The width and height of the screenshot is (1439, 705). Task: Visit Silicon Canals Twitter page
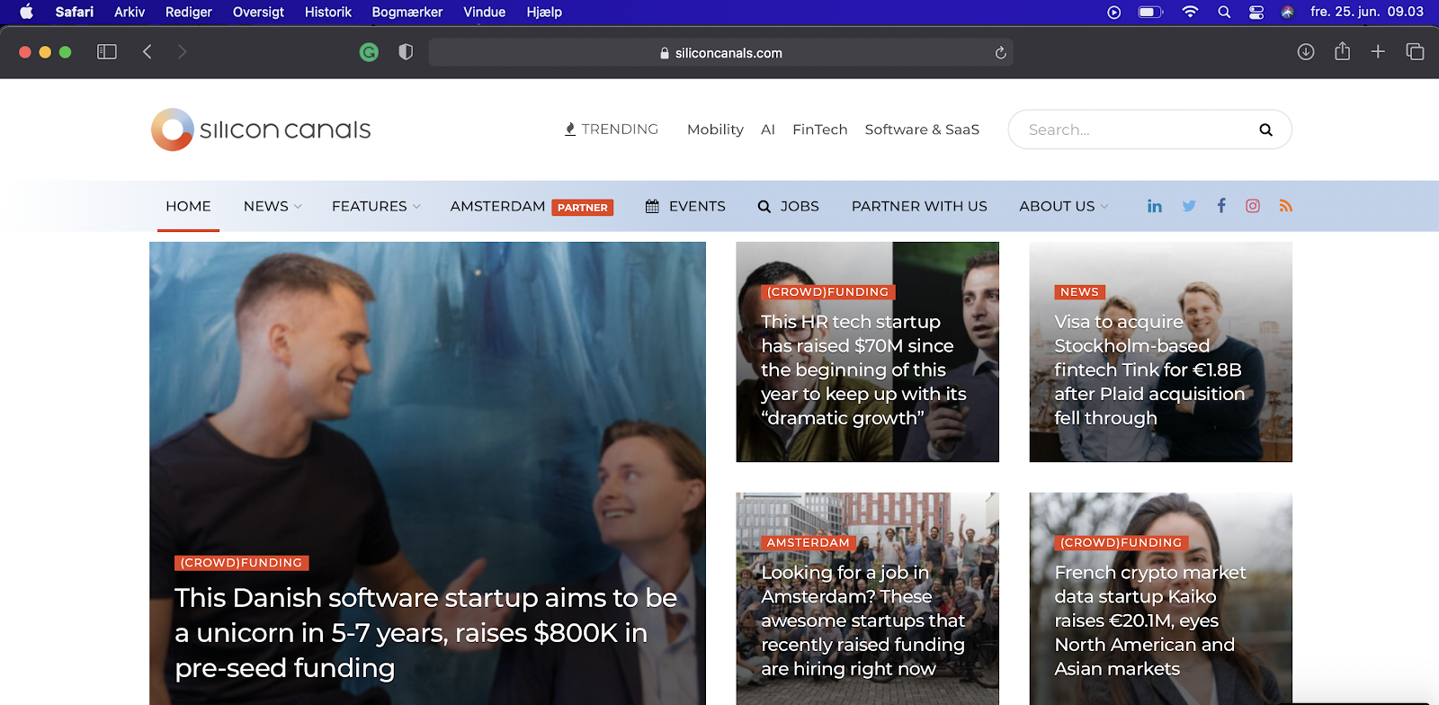pyautogui.click(x=1189, y=206)
